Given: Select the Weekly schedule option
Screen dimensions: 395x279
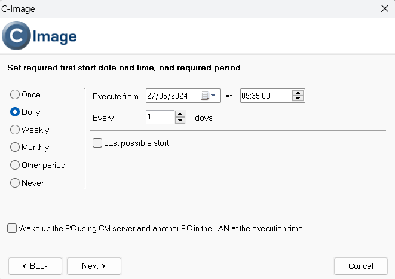Looking at the screenshot, I should (x=14, y=130).
